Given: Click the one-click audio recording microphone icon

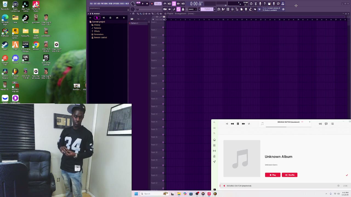Looking at the screenshot, I should pos(260,4).
